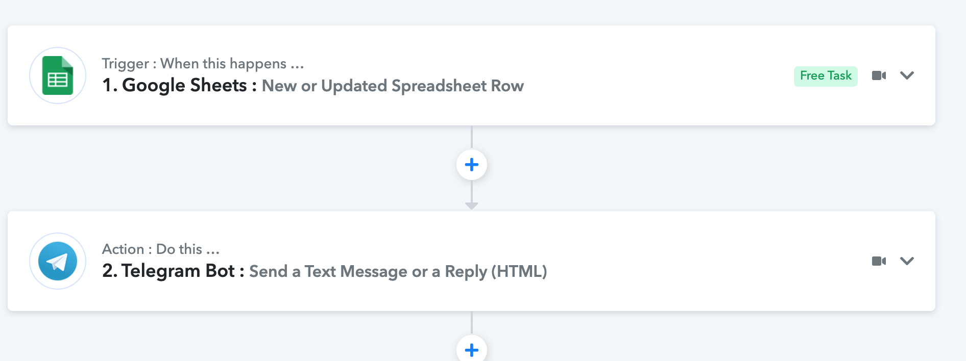966x361 pixels.
Task: Click the Telegram Bot paper-plane icon
Action: click(x=58, y=261)
